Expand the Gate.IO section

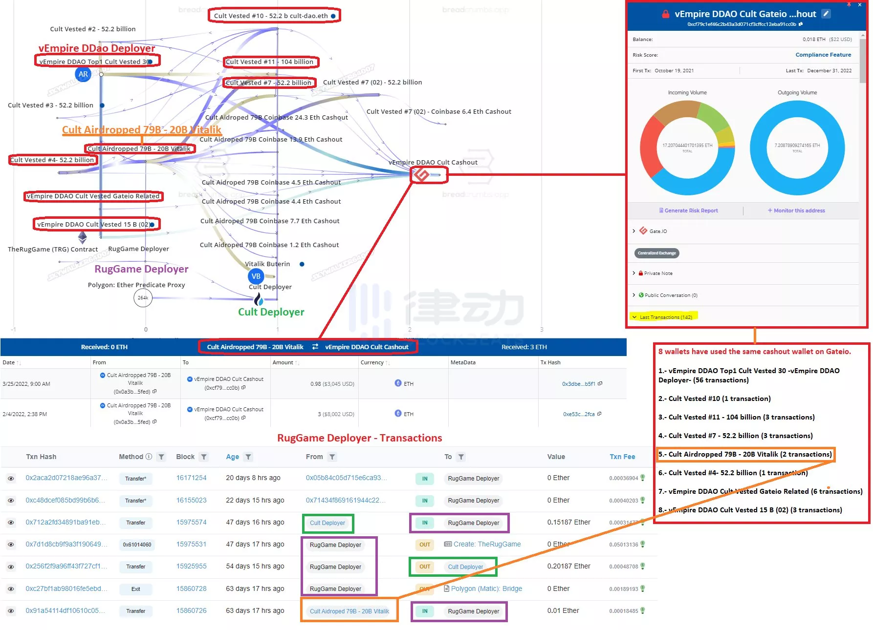coord(634,231)
